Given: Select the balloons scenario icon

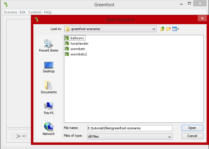Looking at the screenshot, I should click(x=67, y=38).
